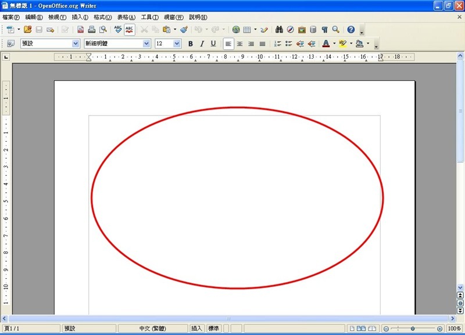Expand Background Color dropdown arrow

coord(368,44)
